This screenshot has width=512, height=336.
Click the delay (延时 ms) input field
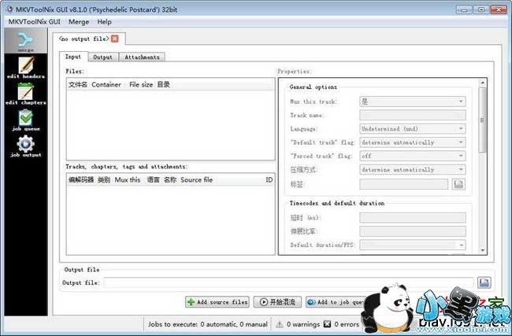tap(413, 218)
